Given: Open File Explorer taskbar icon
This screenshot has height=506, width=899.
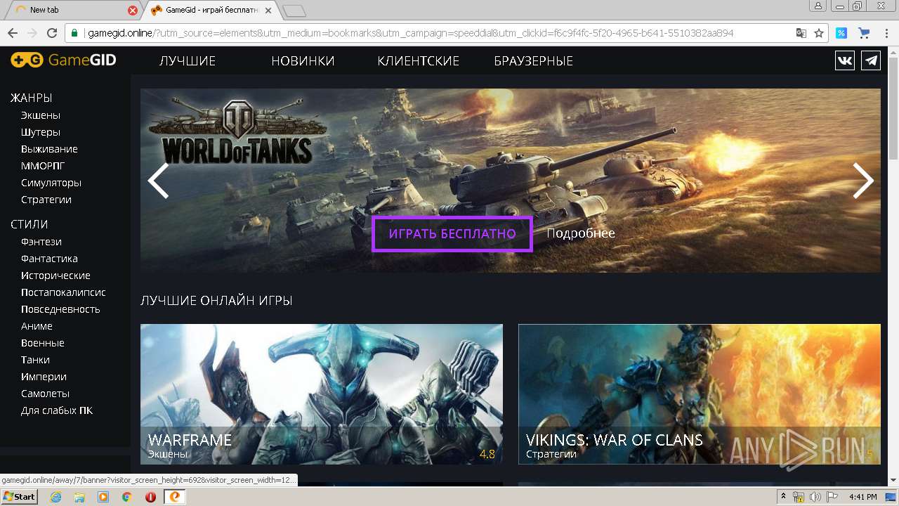Looking at the screenshot, I should click(x=79, y=497).
